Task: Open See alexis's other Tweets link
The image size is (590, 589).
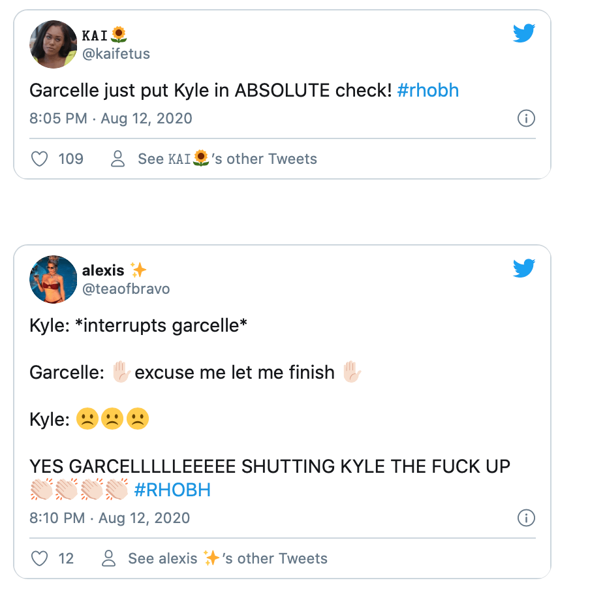Action: (227, 558)
